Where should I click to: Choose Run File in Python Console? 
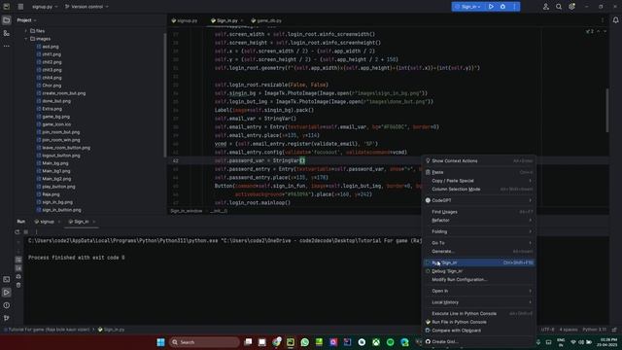pyautogui.click(x=479, y=322)
